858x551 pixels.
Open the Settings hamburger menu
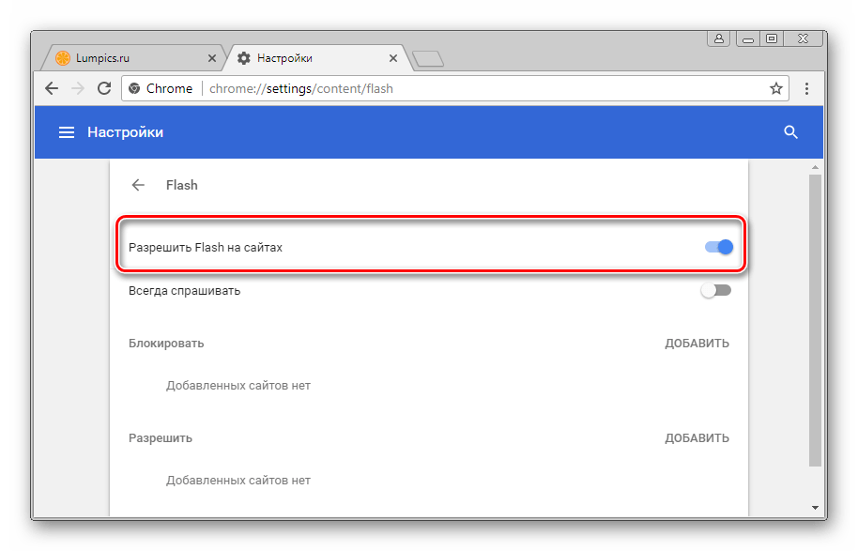[x=67, y=132]
